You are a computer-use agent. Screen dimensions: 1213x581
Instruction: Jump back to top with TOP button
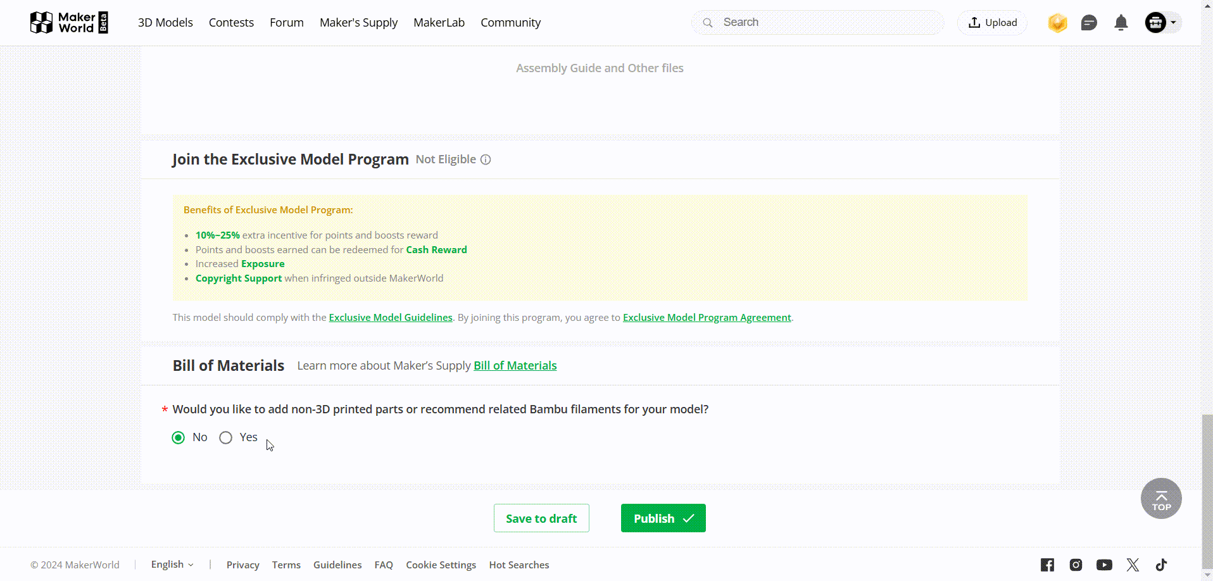coord(1161,499)
